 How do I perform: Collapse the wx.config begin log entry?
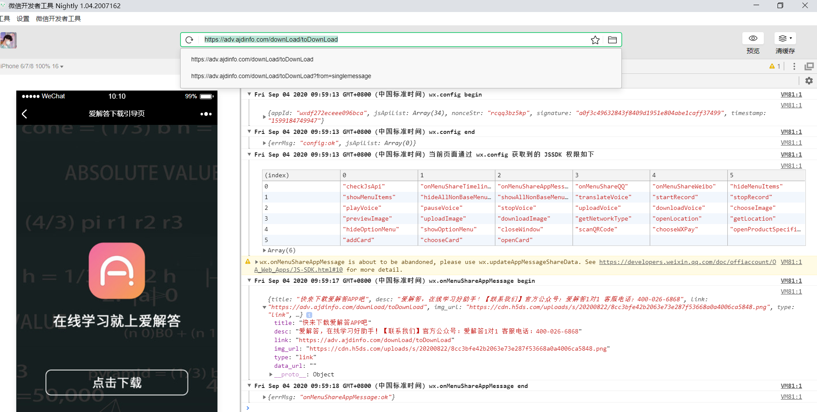(x=249, y=94)
